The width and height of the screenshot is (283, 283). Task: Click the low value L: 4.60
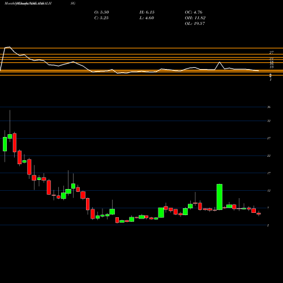click(147, 18)
